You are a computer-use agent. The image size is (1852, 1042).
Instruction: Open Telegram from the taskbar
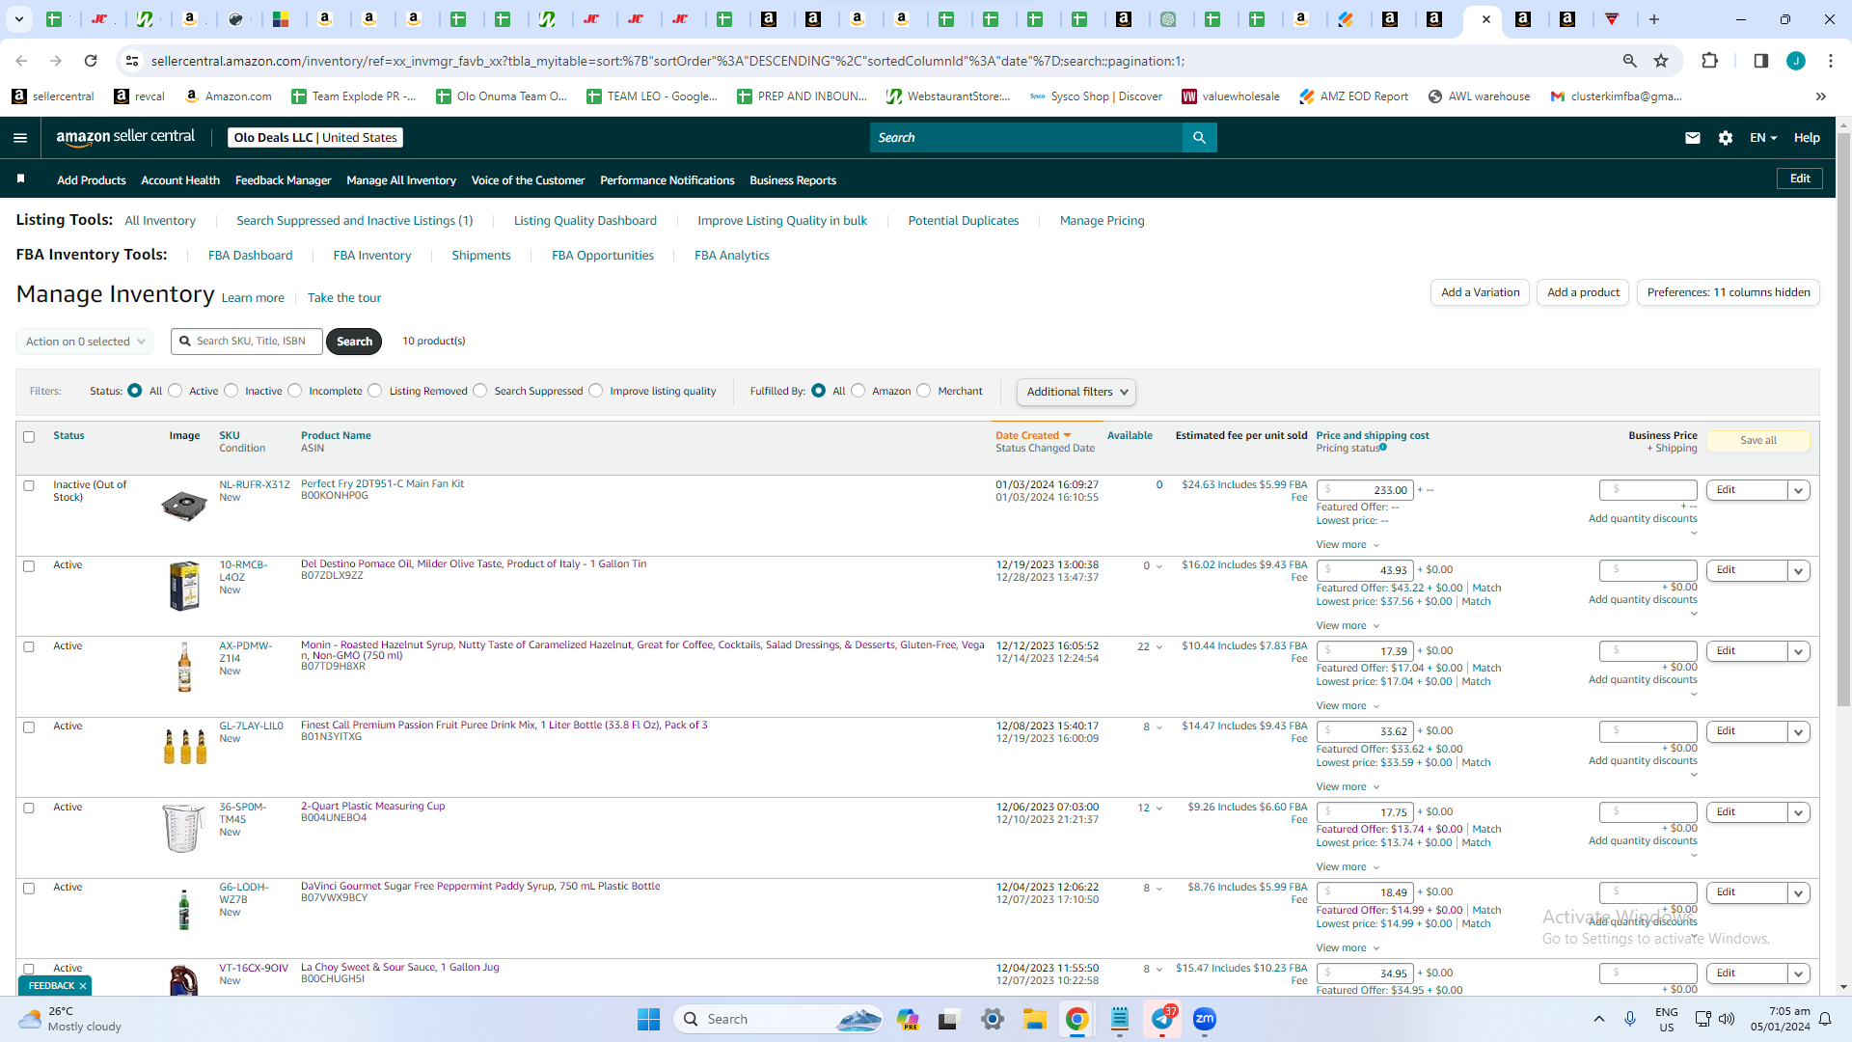1162,1019
